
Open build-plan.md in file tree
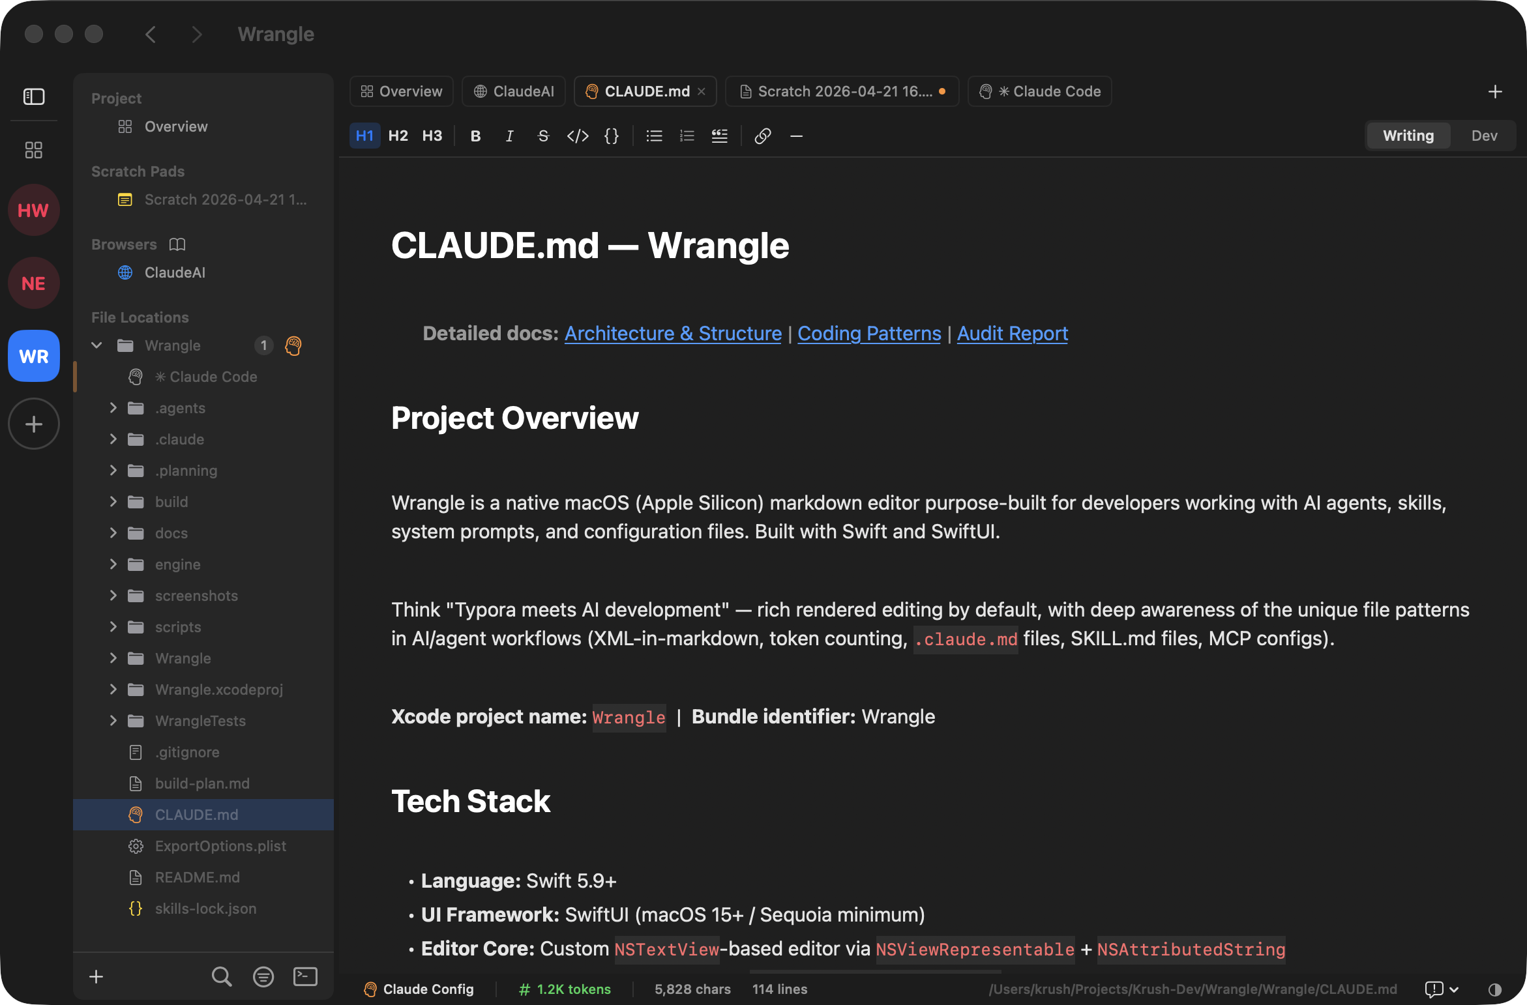pyautogui.click(x=203, y=783)
